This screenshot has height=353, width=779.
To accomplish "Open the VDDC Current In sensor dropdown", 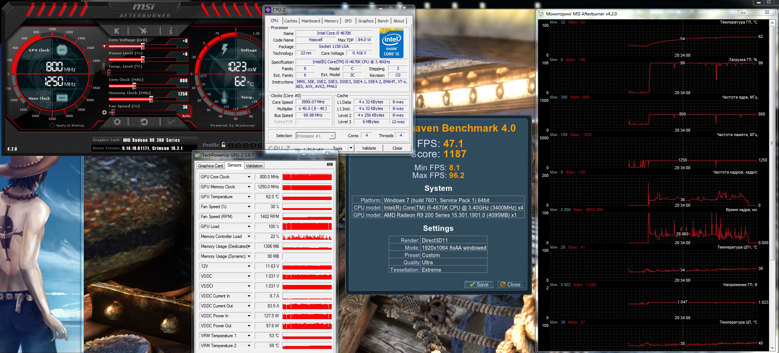I will (x=249, y=296).
